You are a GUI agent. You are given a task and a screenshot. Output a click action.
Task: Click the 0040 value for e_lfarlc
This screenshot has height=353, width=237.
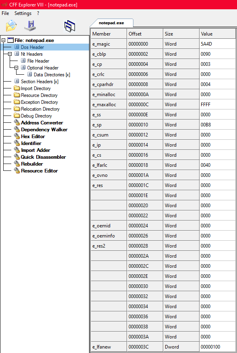(217, 165)
